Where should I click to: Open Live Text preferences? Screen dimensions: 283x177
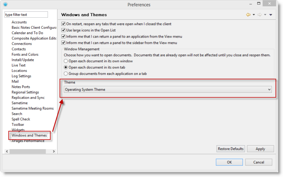[x=18, y=65]
